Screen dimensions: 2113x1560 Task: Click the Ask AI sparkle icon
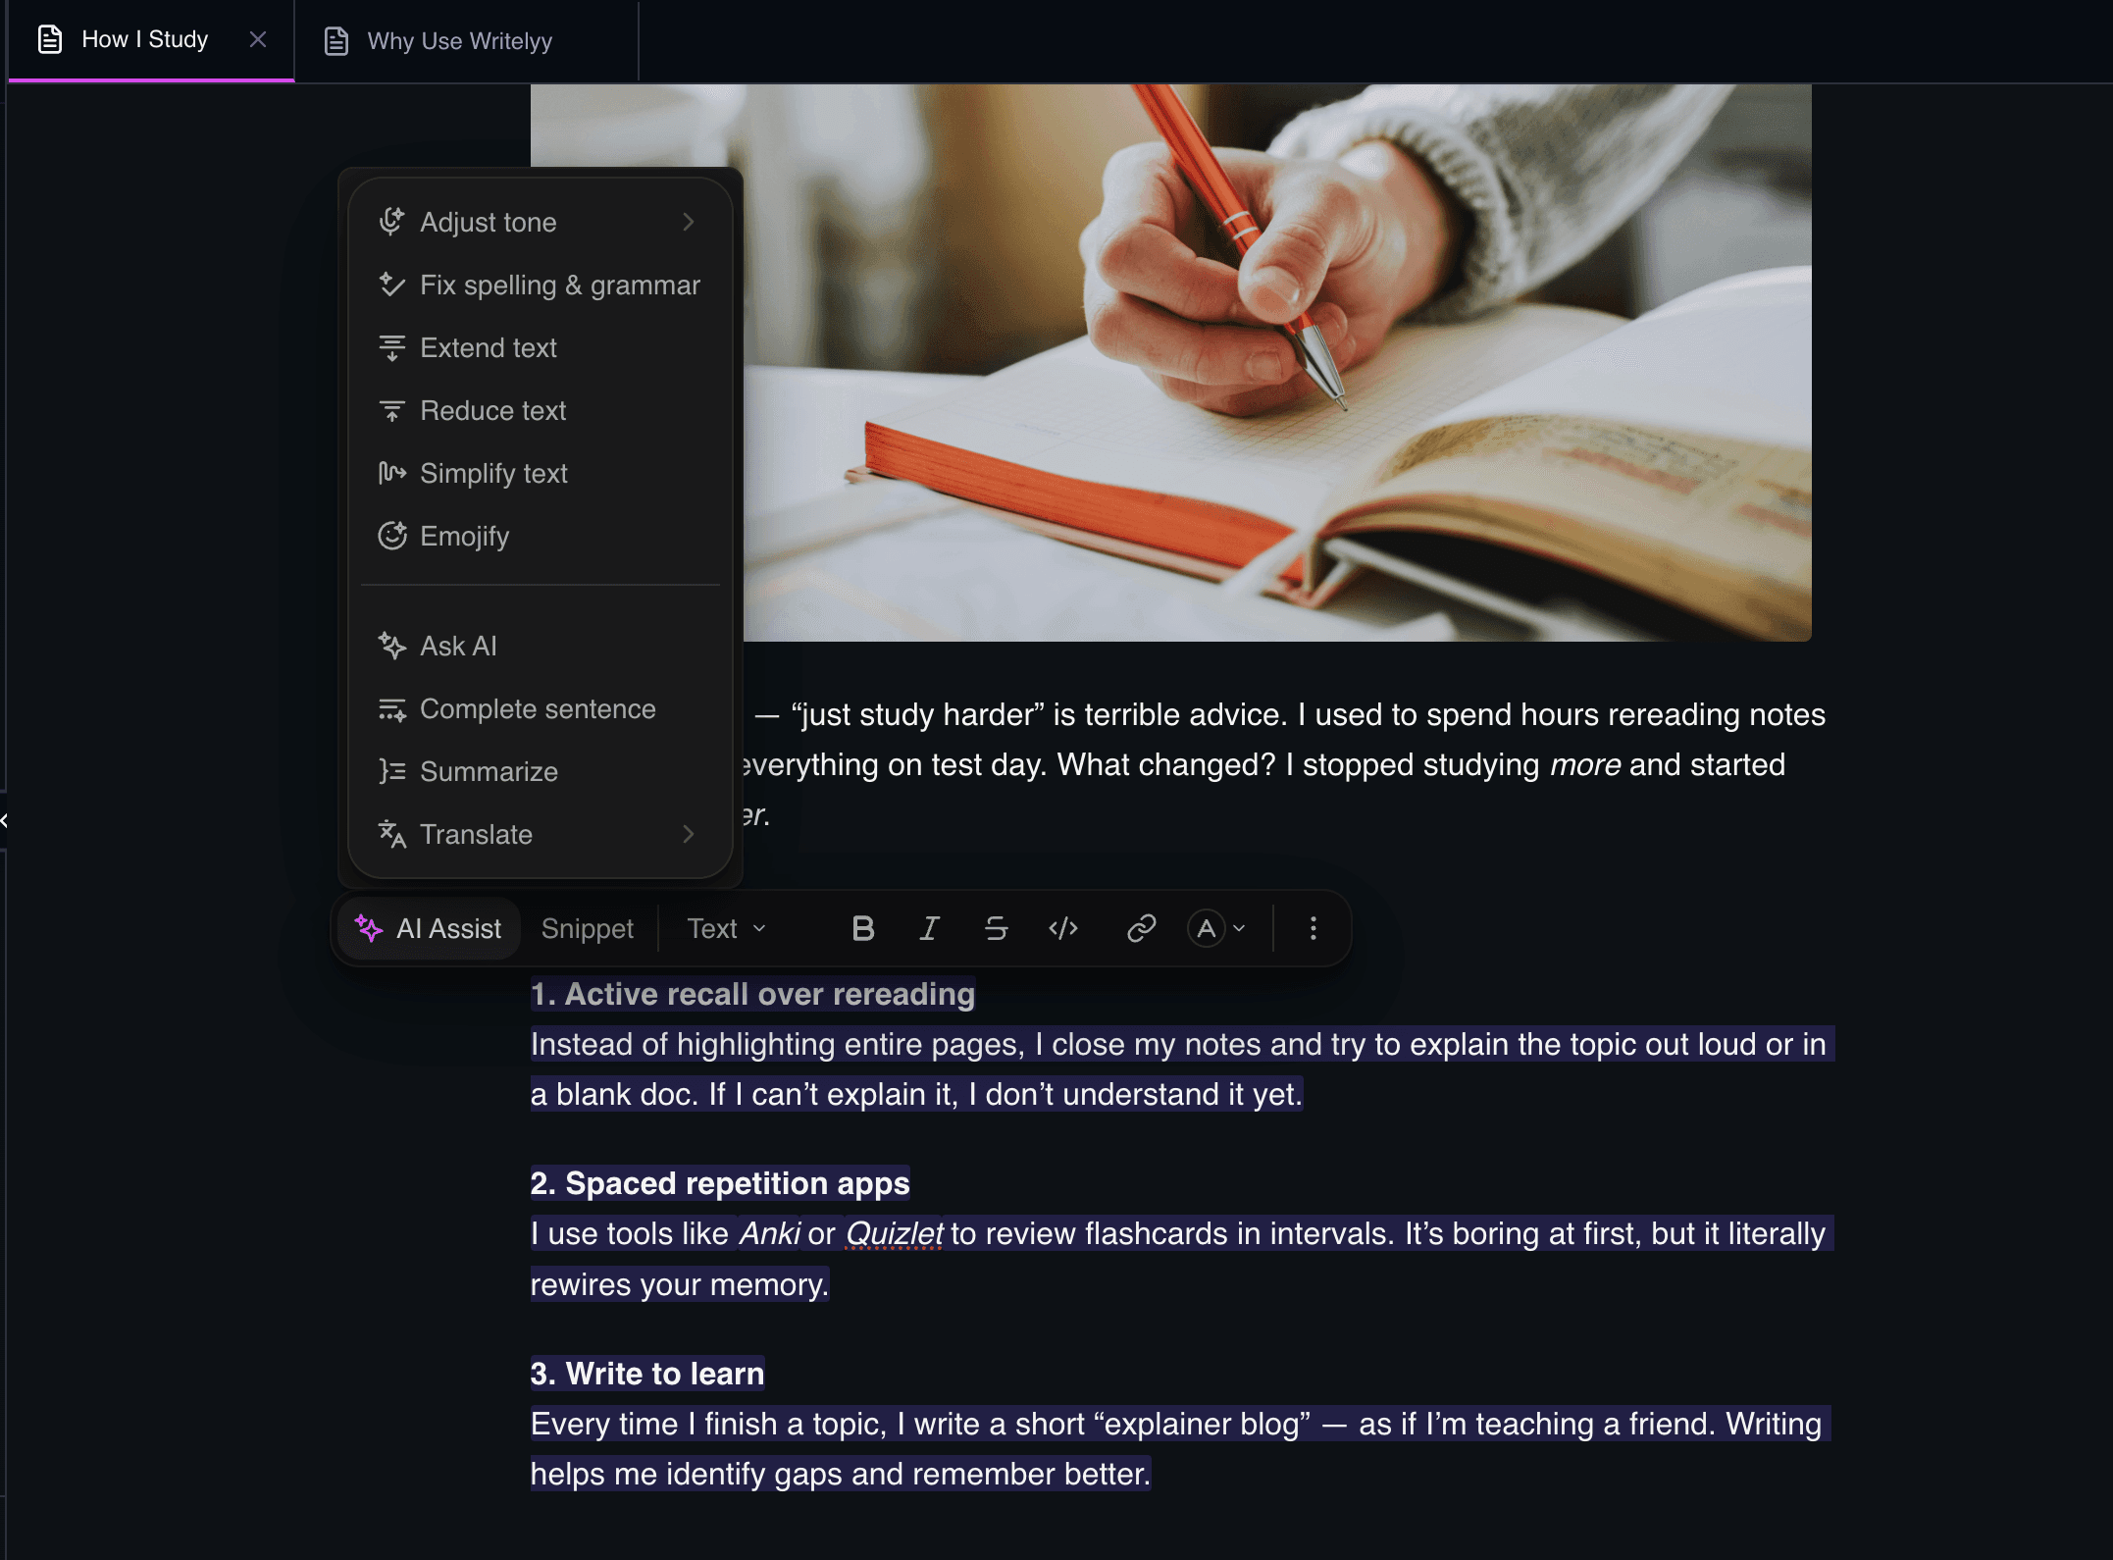(392, 646)
